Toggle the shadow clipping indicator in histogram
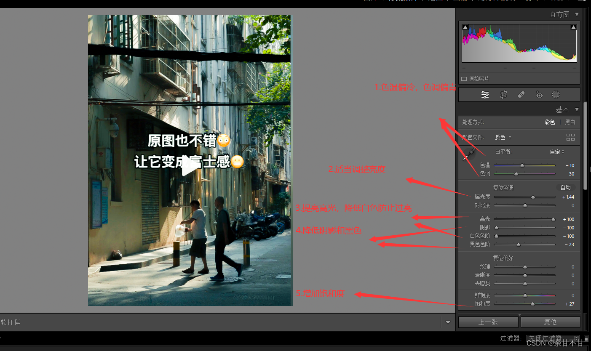This screenshot has width=591, height=351. (465, 27)
